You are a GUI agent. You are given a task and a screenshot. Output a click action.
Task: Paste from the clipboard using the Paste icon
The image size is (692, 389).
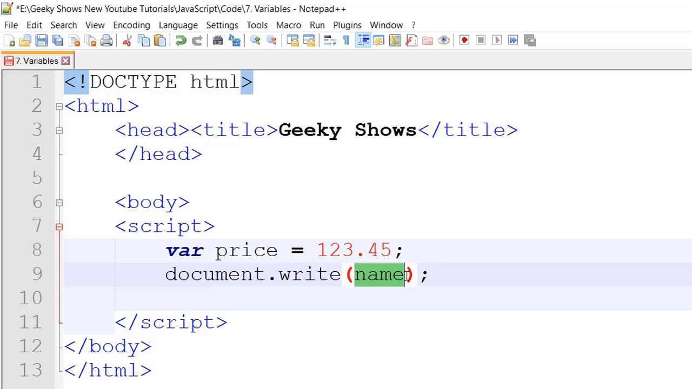[x=159, y=41]
